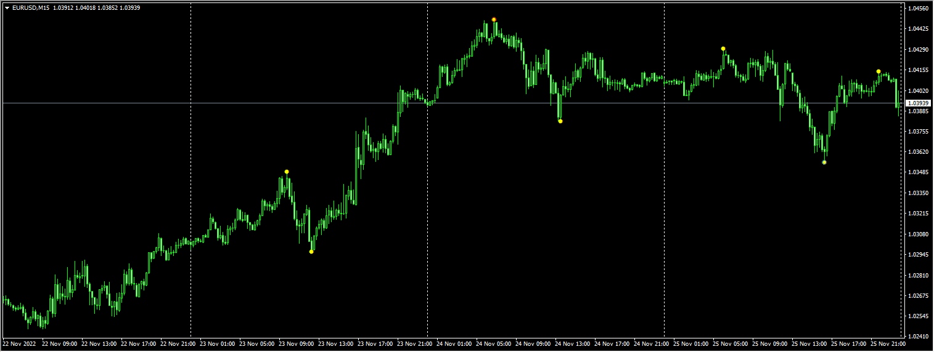This screenshot has height=352, width=934.
Task: Click the 24 Nov 13:00 time label
Action: (573, 344)
